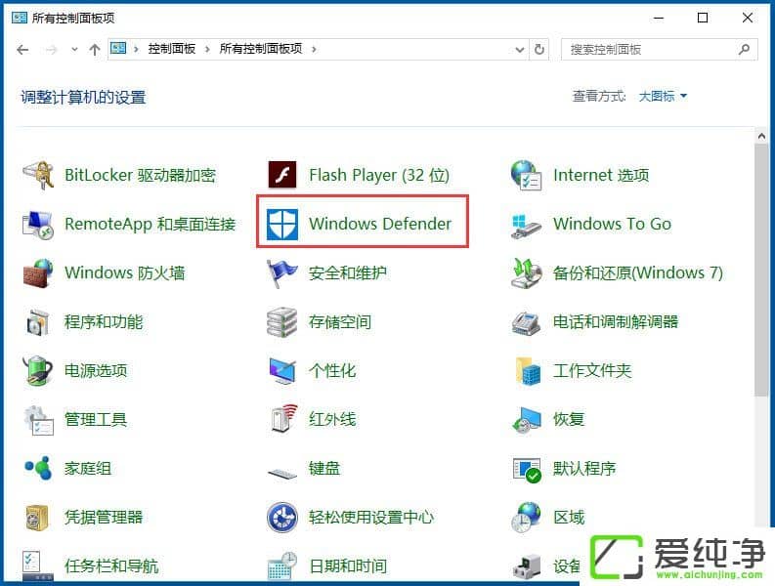775x586 pixels.
Task: Open BitLocker 驱动器加密 icon
Action: click(x=37, y=175)
